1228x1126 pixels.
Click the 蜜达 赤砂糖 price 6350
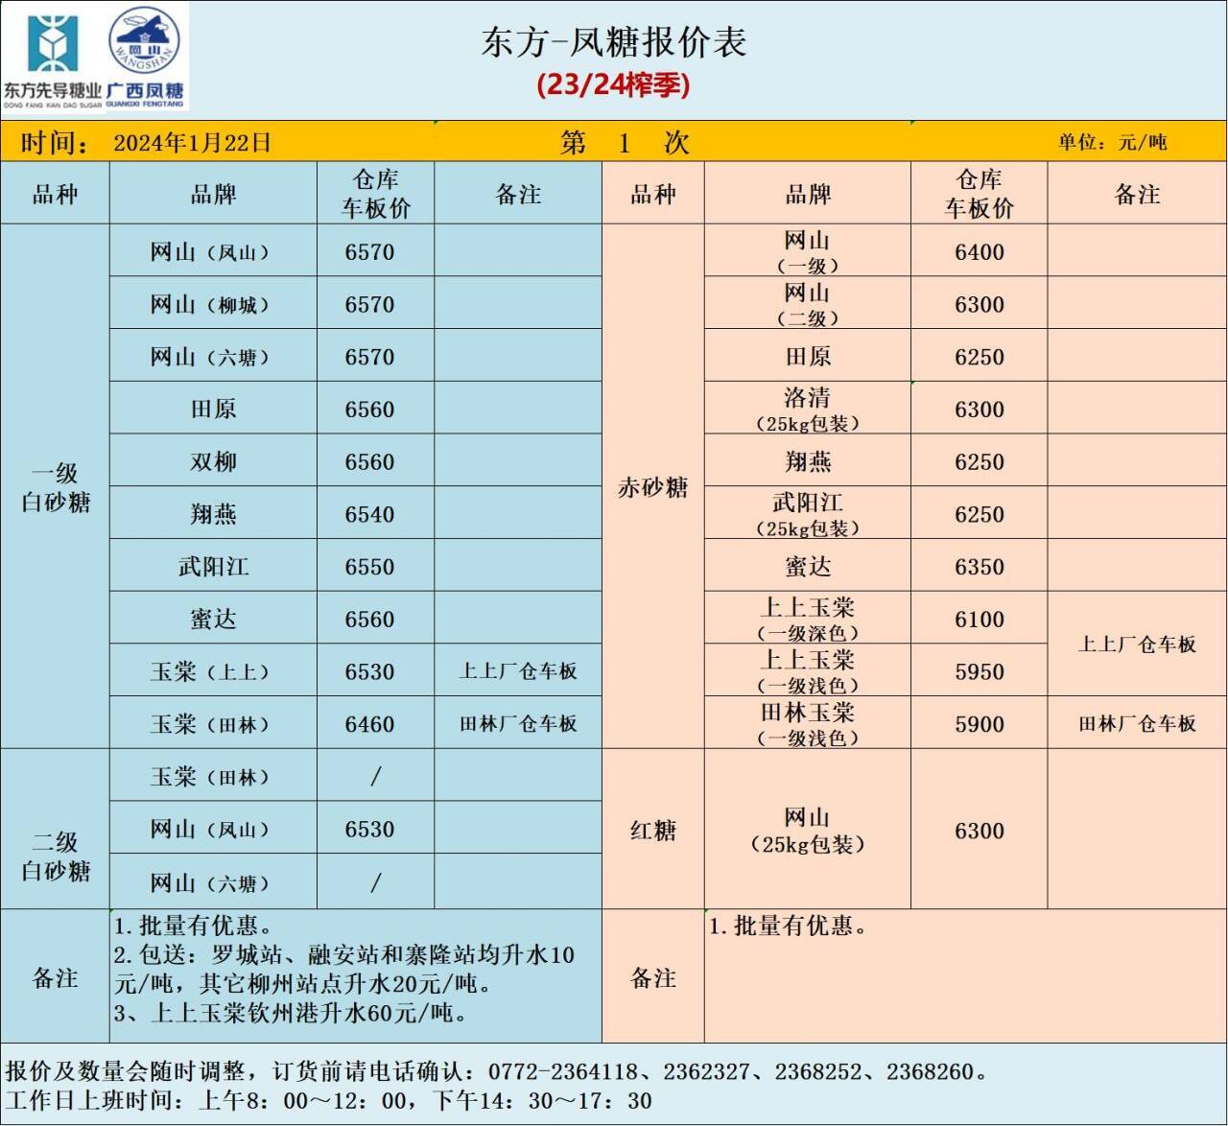click(979, 567)
